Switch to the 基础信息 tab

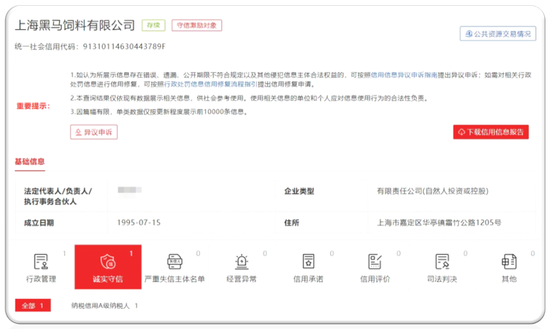(30, 162)
